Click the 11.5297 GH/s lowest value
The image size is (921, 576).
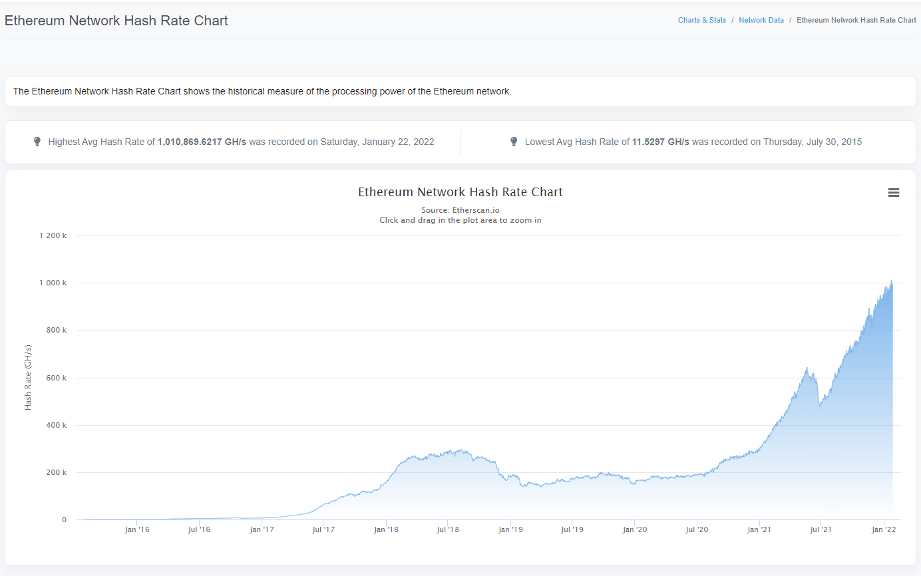pyautogui.click(x=659, y=142)
